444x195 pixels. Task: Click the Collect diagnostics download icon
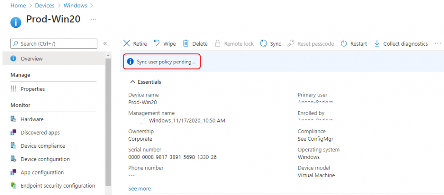[377, 43]
